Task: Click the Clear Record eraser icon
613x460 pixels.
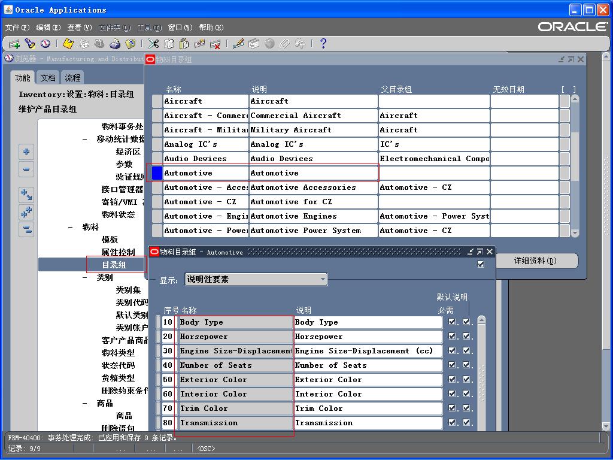Action: [x=200, y=44]
